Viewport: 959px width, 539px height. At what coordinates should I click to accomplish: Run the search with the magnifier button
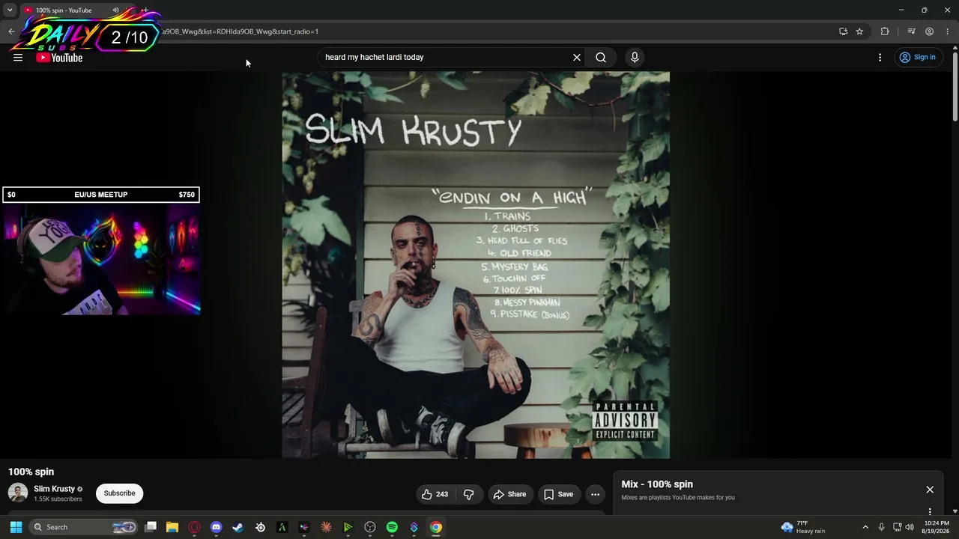tap(601, 57)
